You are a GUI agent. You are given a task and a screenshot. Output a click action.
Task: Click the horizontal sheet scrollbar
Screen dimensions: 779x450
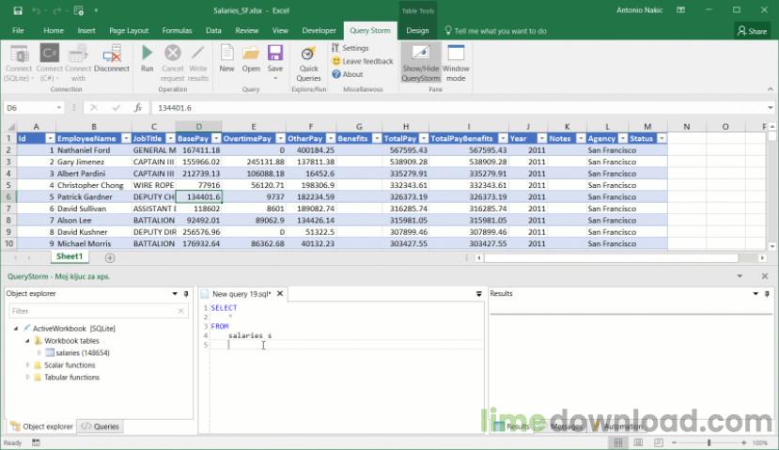611,257
